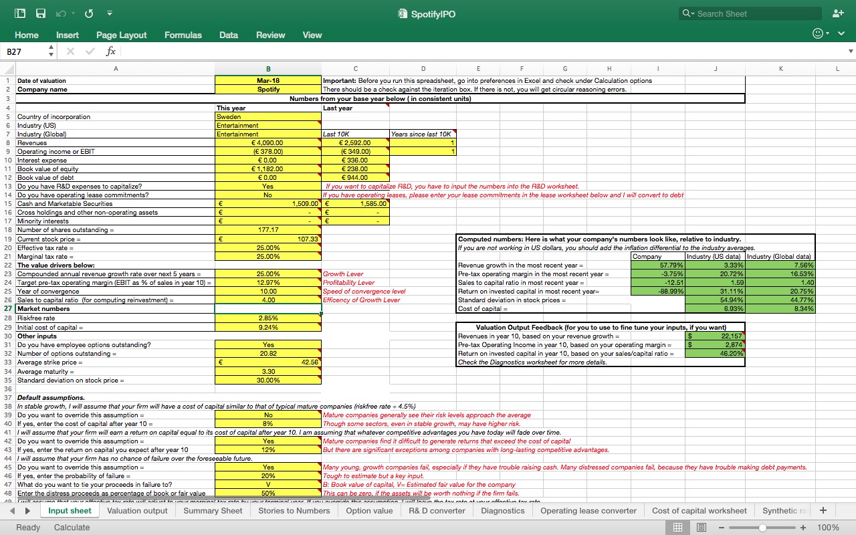
Task: Cancel the formula entry X icon
Action: click(70, 51)
